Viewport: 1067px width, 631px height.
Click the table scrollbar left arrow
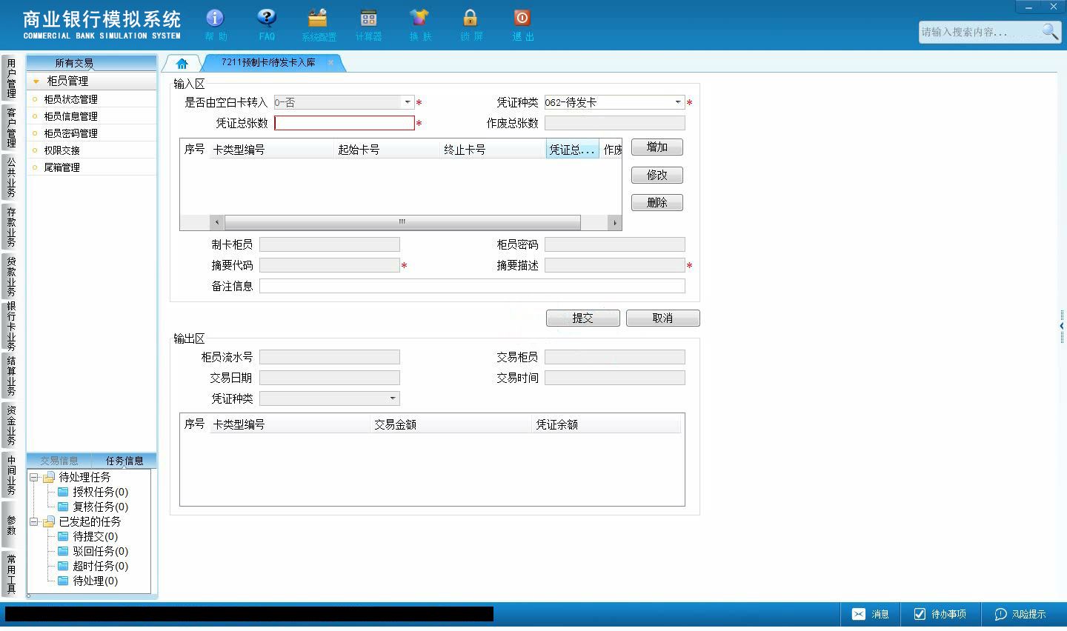click(217, 222)
